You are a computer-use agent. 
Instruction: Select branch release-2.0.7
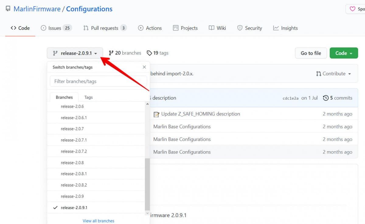pos(72,129)
